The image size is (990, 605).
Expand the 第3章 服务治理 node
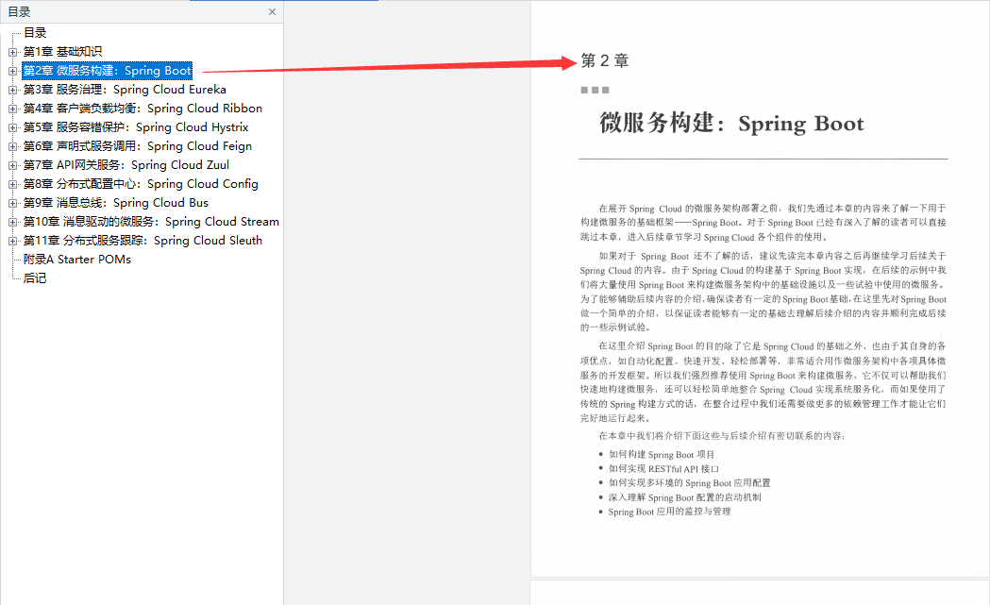12,90
